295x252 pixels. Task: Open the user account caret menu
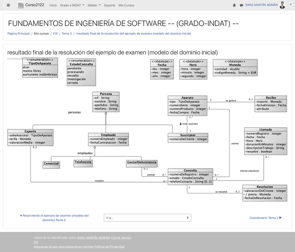pos(290,5)
